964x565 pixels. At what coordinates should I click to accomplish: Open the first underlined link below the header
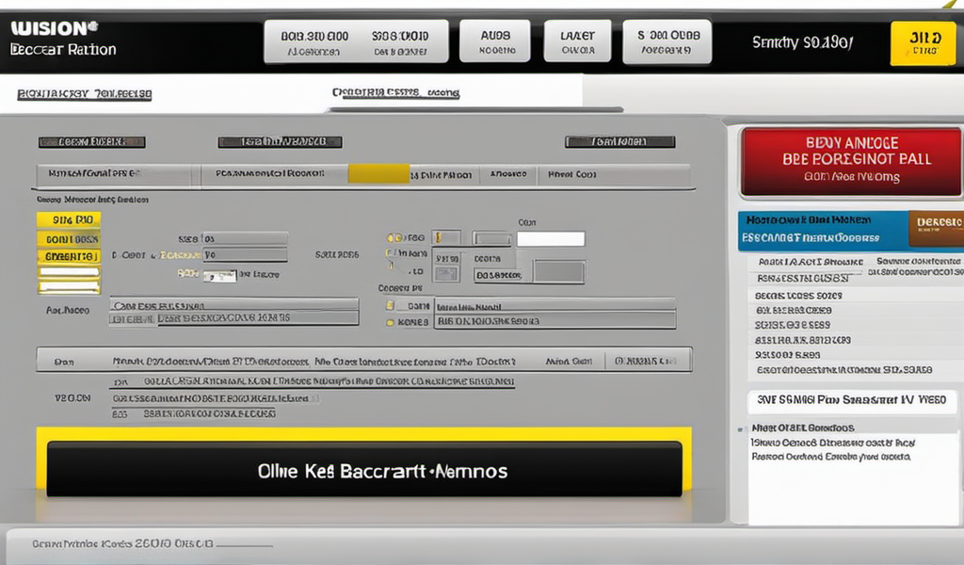click(84, 94)
